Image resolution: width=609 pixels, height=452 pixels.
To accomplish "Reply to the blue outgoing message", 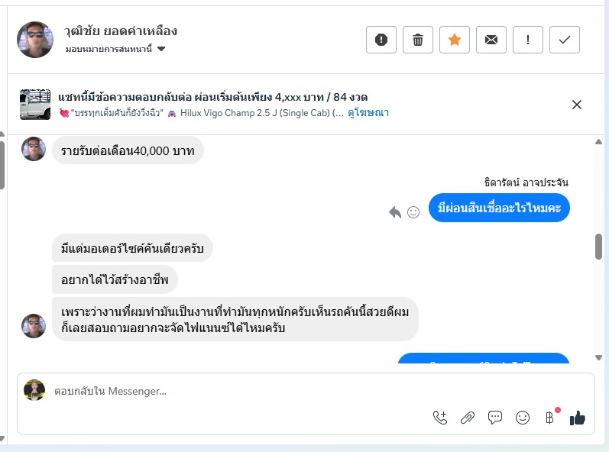I will (x=395, y=212).
